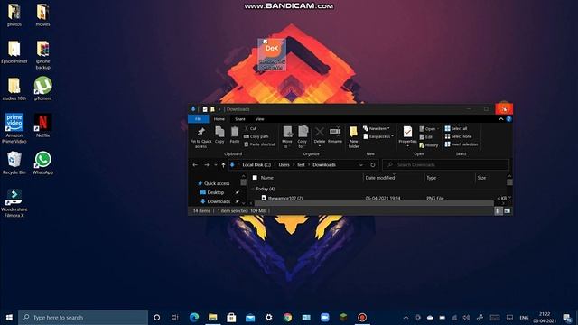Click Invert selection in ribbon
This screenshot has height=325, width=578.
point(461,144)
